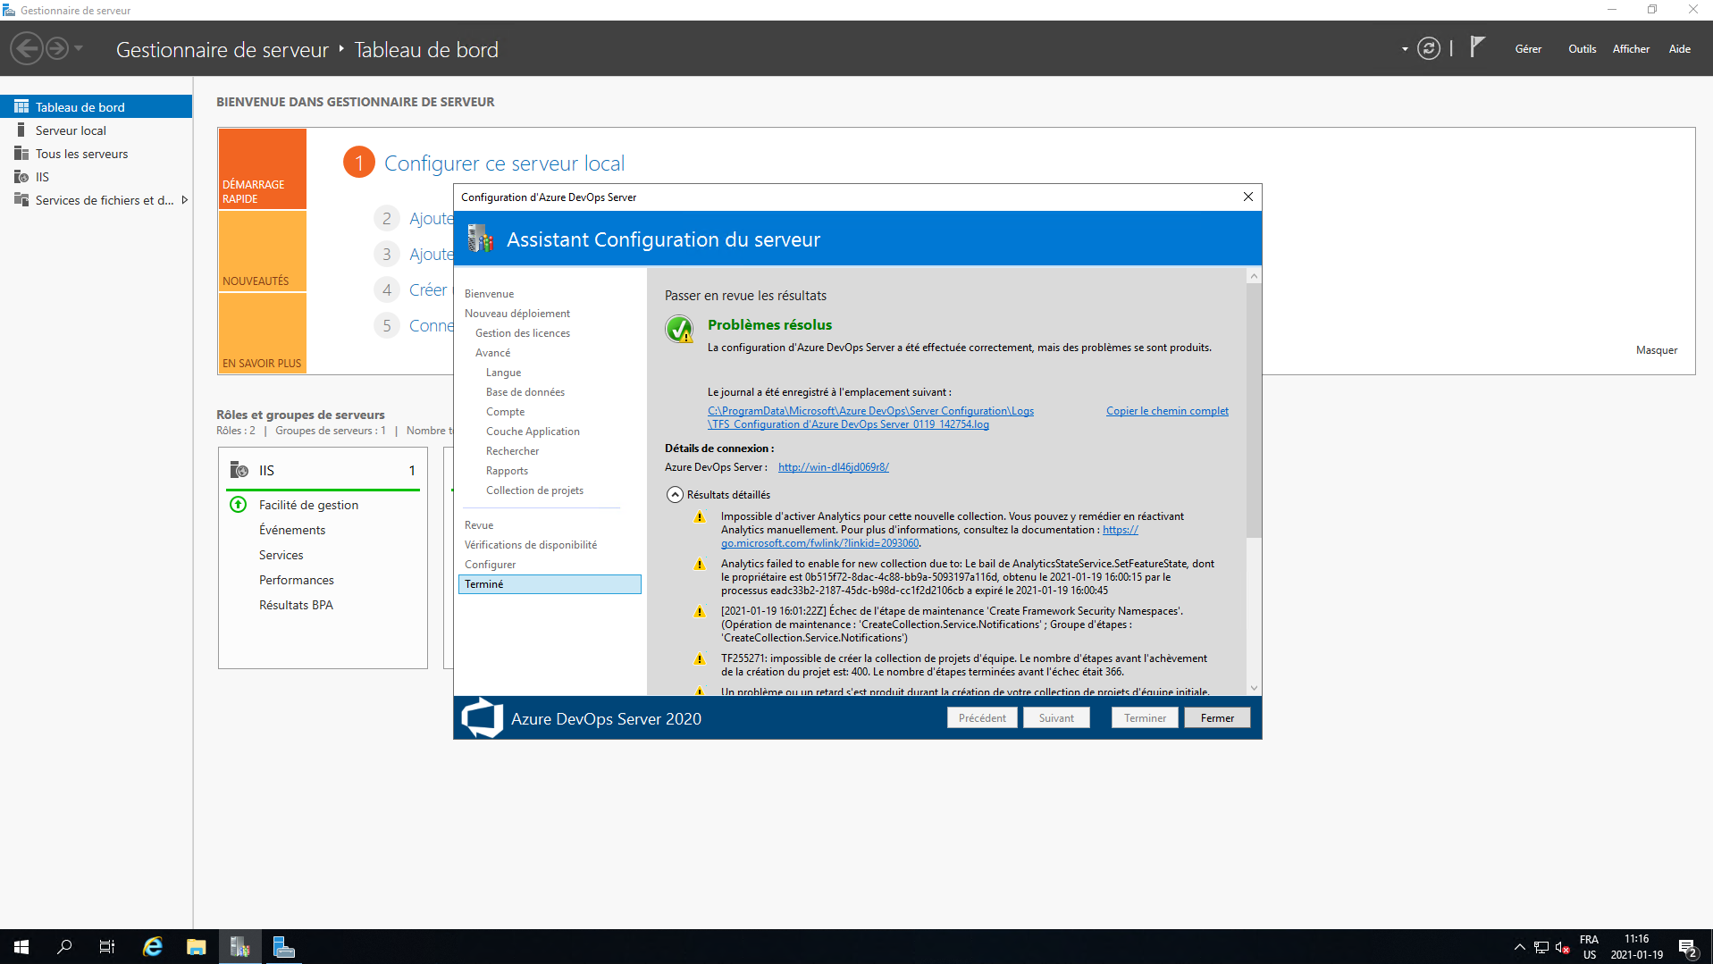Show hidden system tray icons
1713x964 pixels.
tap(1519, 947)
